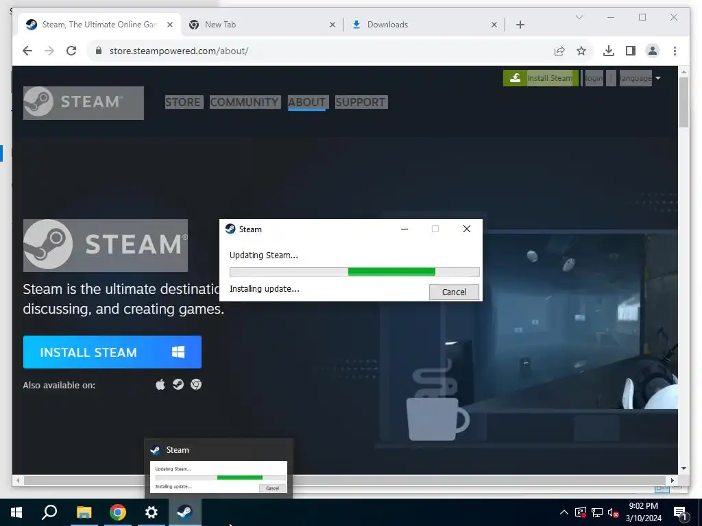This screenshot has width=702, height=526.
Task: Open the Windows Start menu
Action: [16, 512]
